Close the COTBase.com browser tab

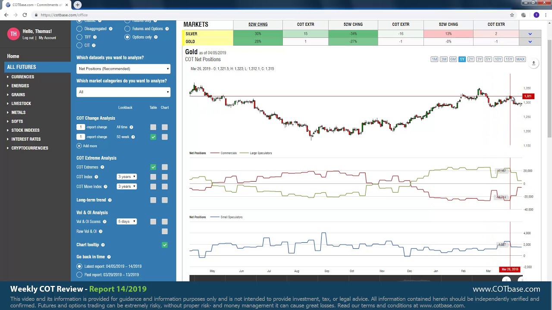tap(66, 5)
